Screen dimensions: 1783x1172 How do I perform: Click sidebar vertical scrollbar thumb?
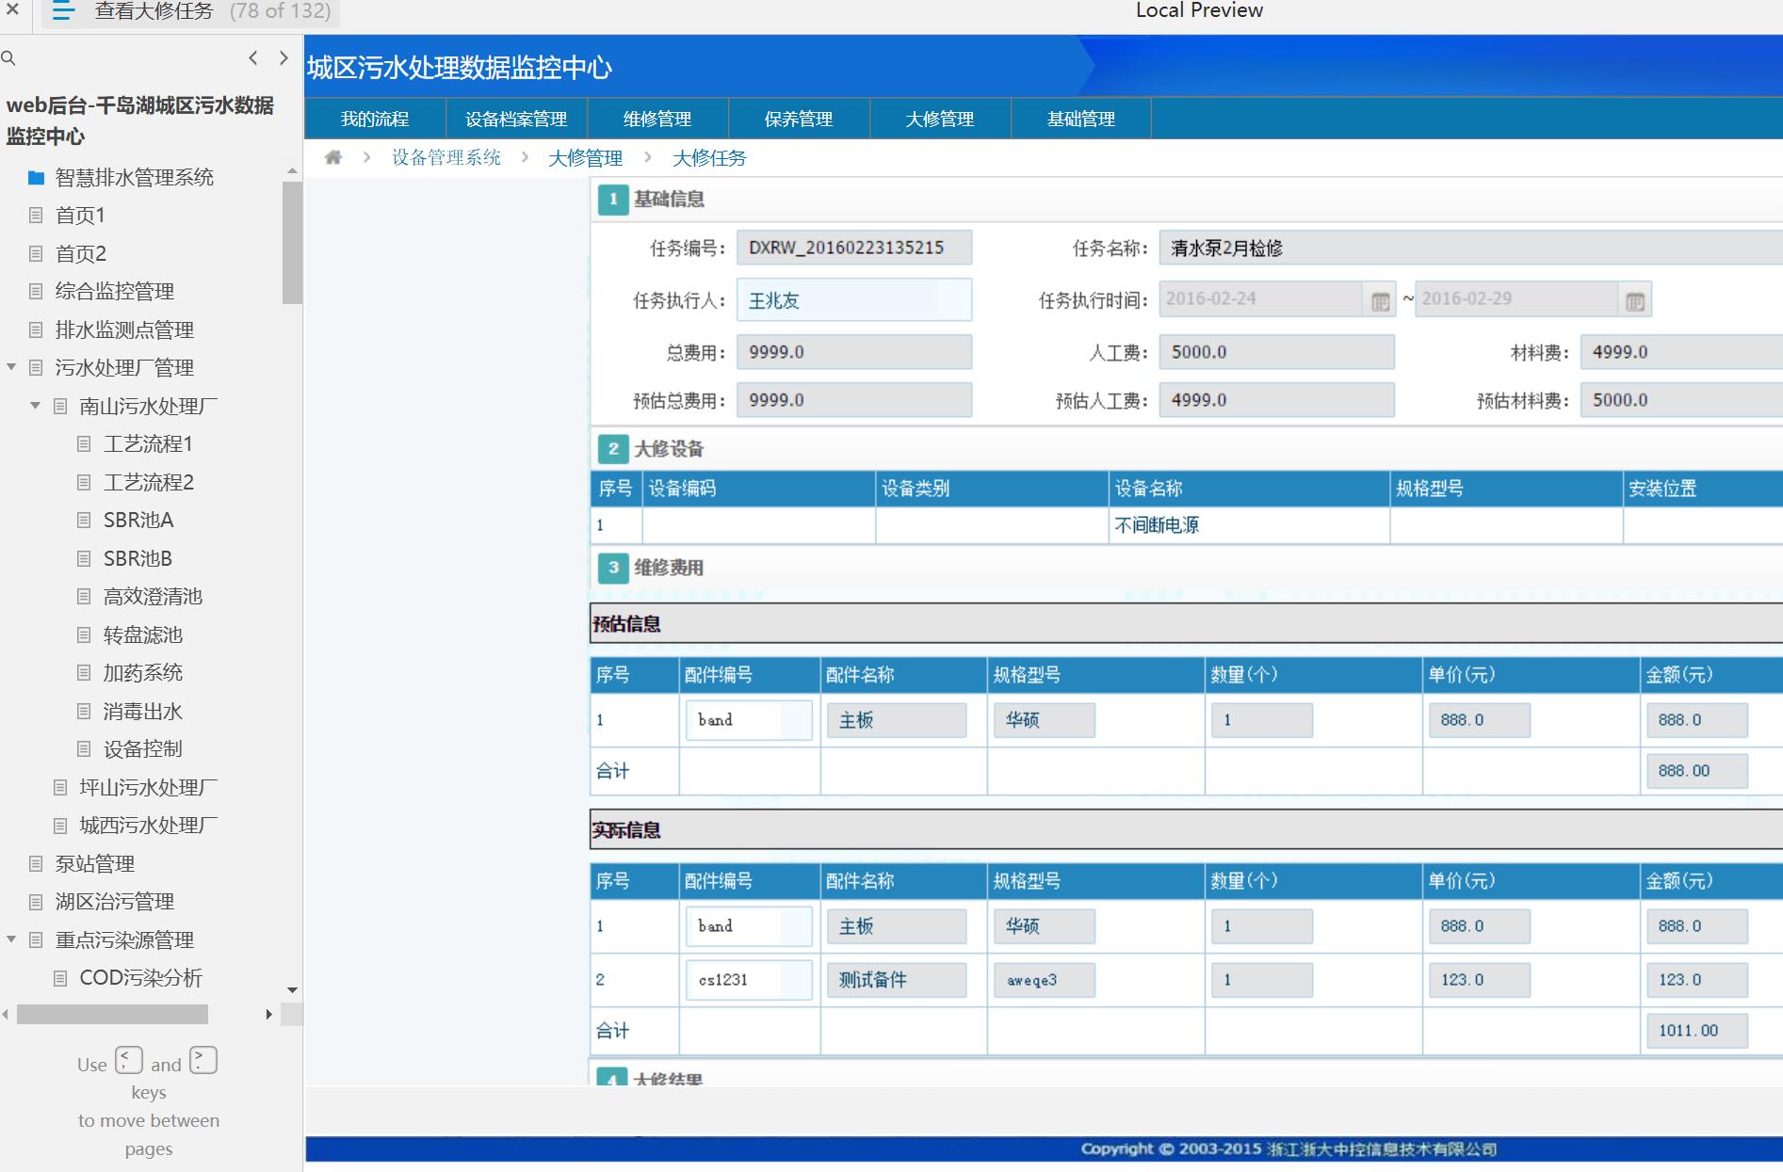tap(292, 243)
